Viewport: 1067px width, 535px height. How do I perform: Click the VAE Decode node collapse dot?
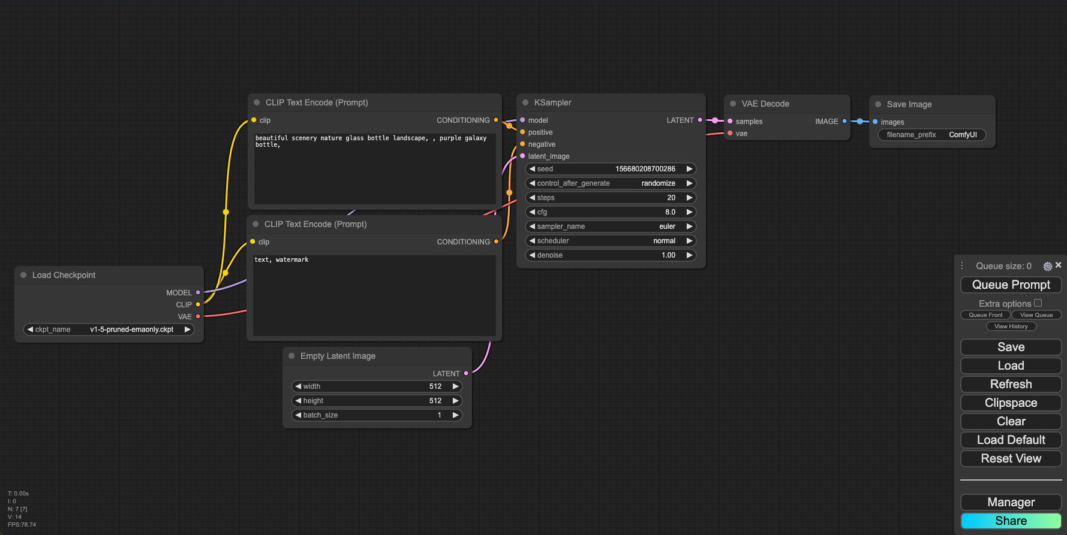[x=733, y=104]
